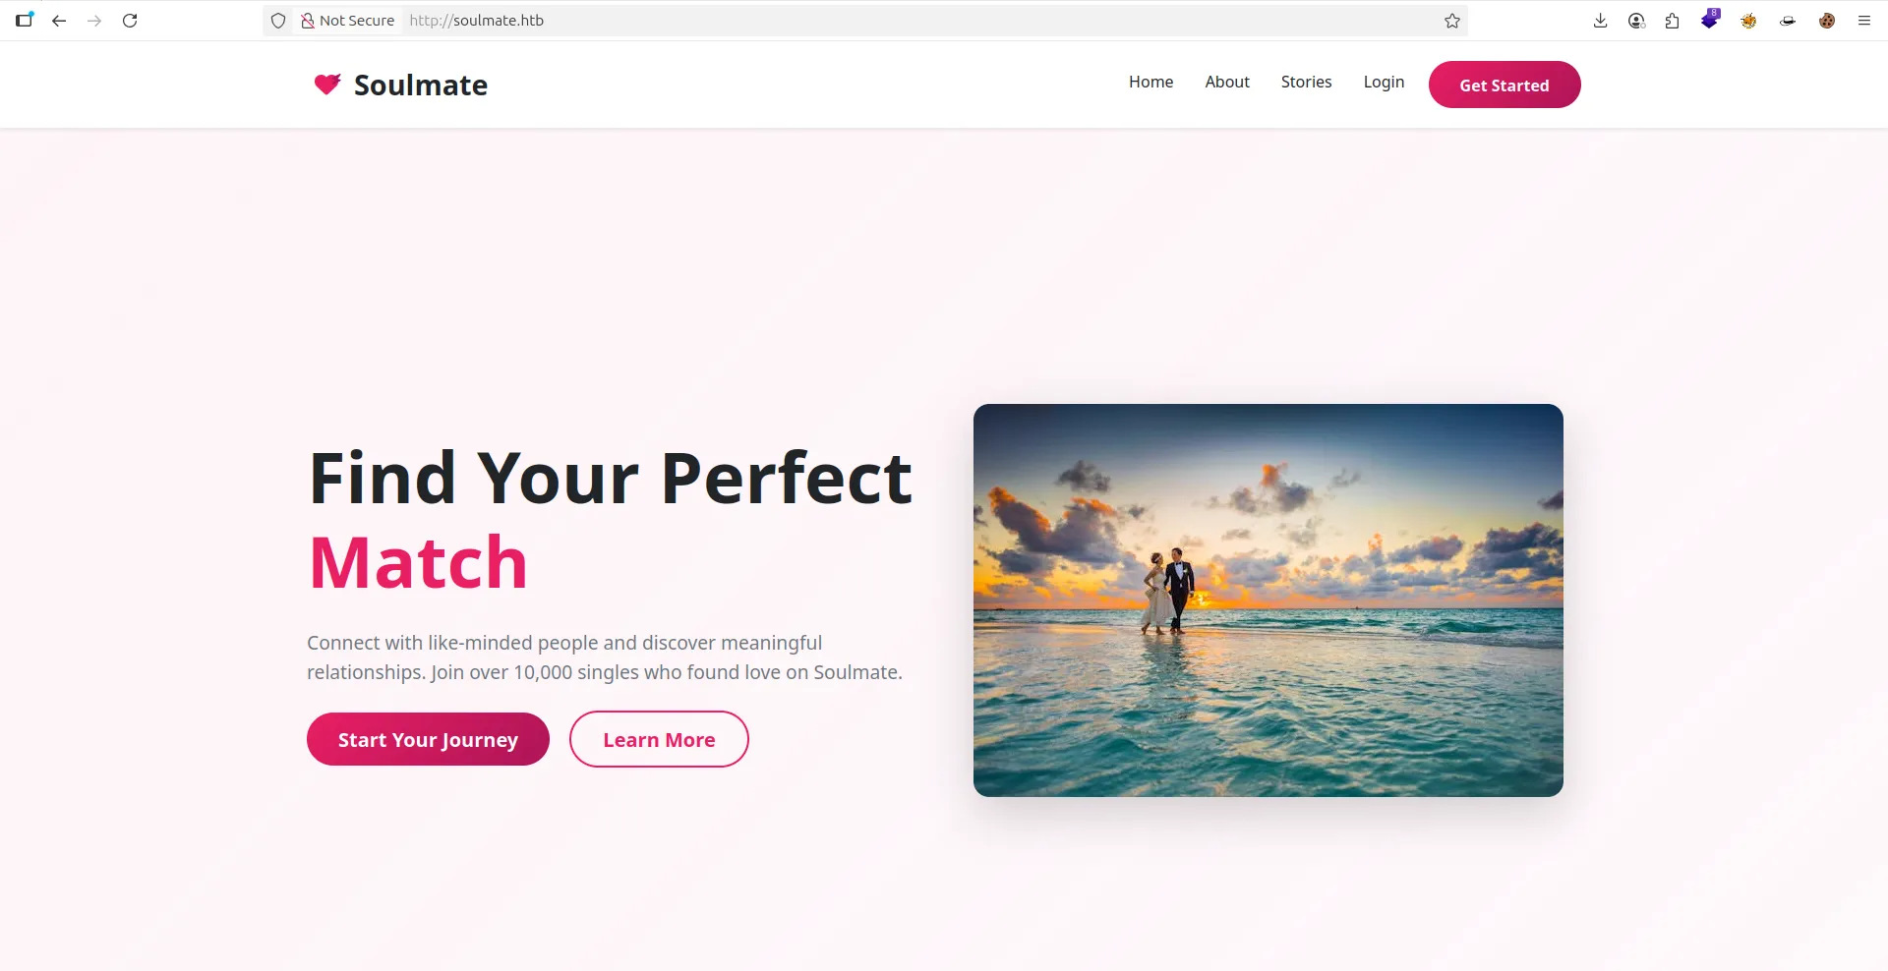Click the cookie extension icon
1888x971 pixels.
point(1827,21)
